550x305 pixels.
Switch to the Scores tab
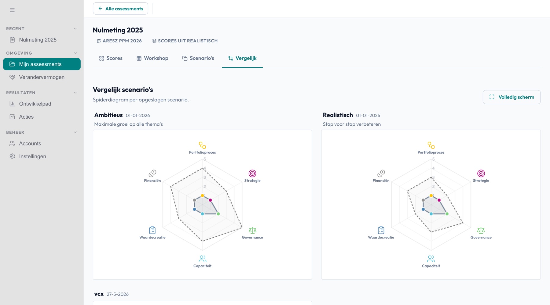(111, 58)
